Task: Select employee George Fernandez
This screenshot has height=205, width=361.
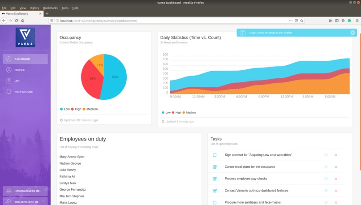Action: (73, 190)
